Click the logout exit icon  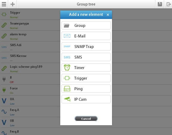(x=169, y=4)
